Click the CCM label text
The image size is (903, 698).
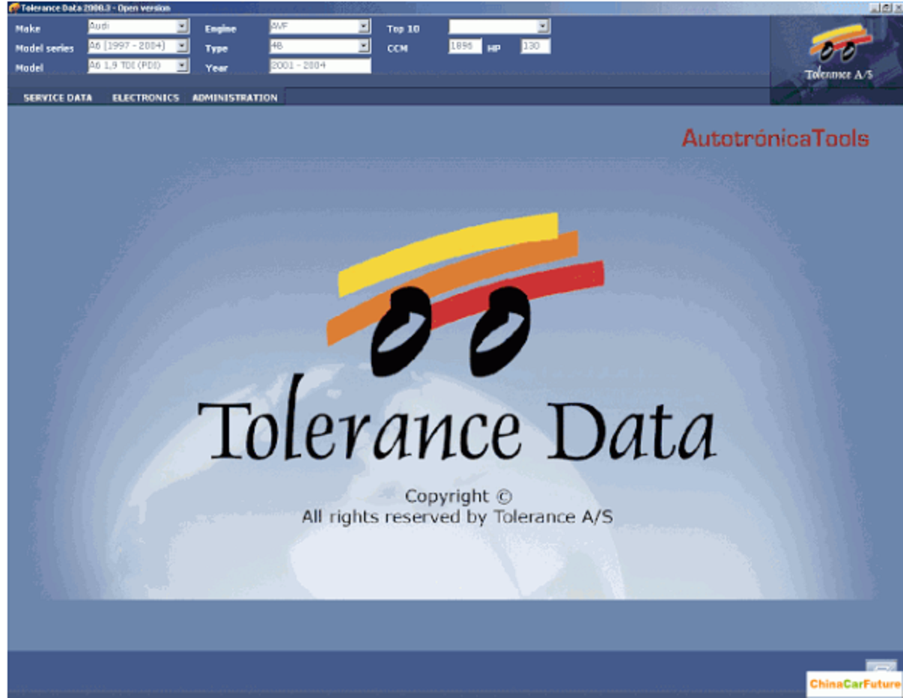click(398, 49)
